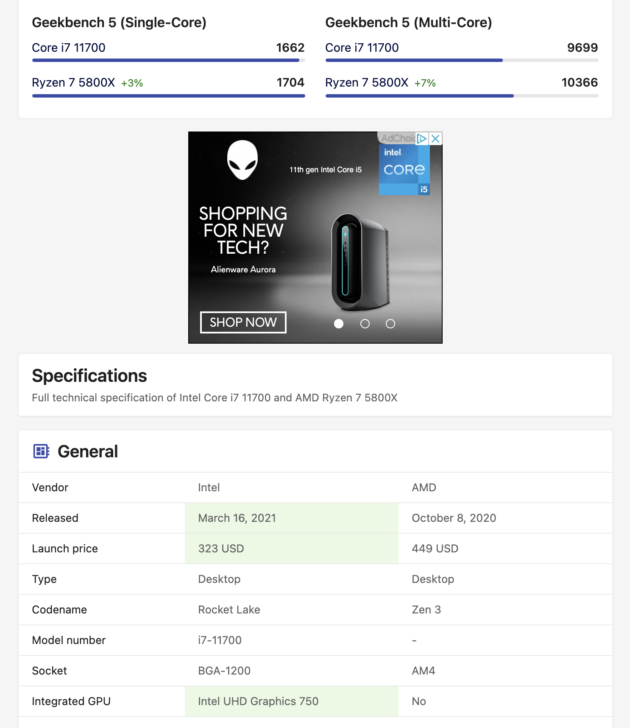Click the "323 USD" launch price cell

(x=292, y=549)
